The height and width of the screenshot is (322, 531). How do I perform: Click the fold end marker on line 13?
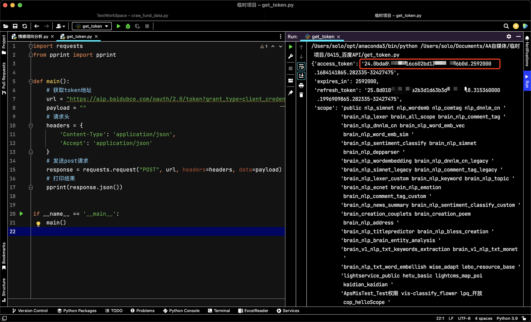[31, 152]
